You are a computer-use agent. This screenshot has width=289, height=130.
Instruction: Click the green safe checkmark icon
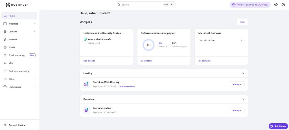click(x=85, y=39)
